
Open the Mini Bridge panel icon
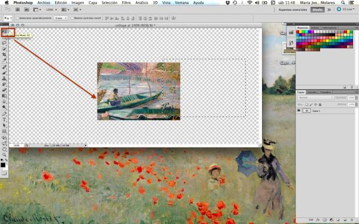click(27, 10)
